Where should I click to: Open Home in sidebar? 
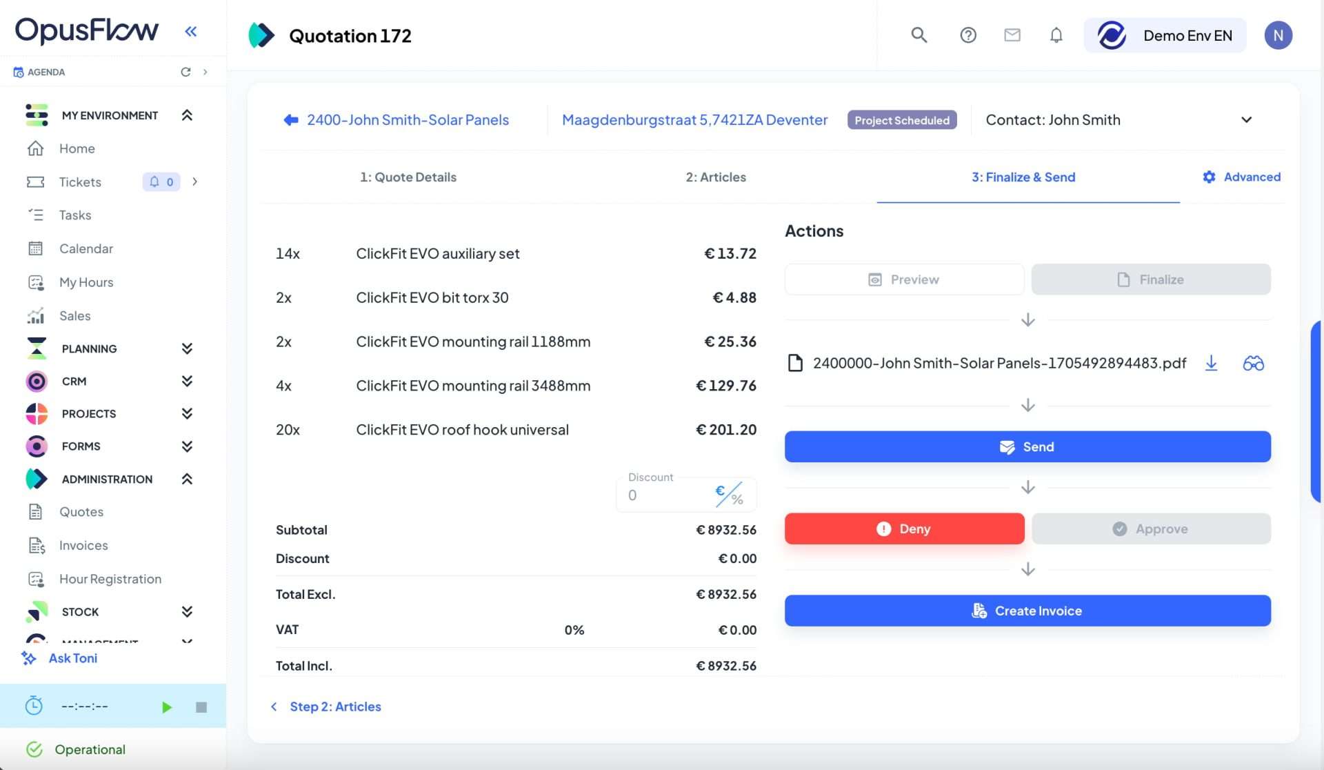point(77,148)
